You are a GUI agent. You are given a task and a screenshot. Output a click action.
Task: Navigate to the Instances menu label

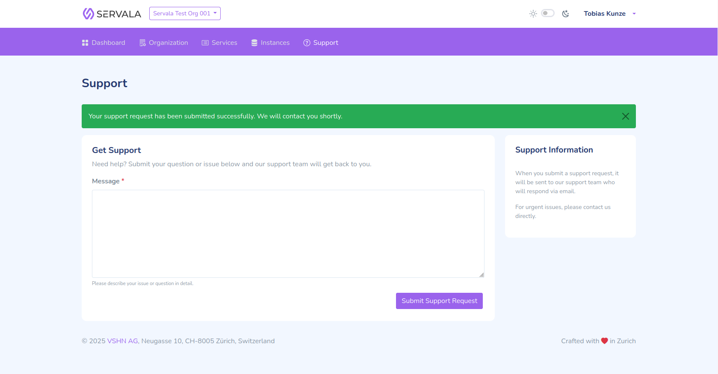point(275,43)
